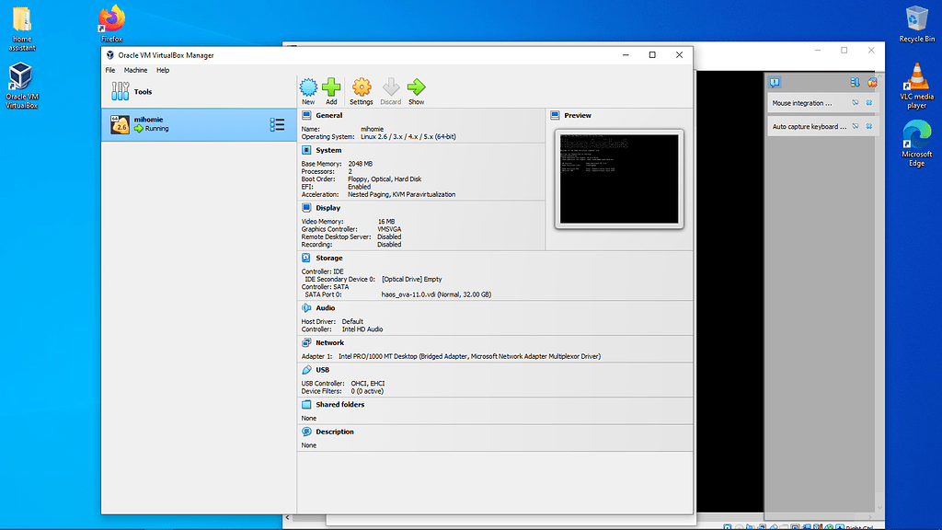Click the green Show arrow icon
This screenshot has width=942, height=530.
(416, 86)
